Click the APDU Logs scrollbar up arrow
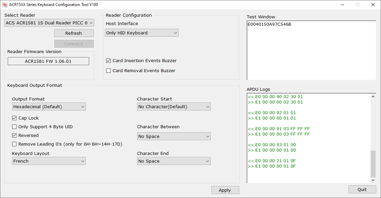This screenshot has width=381, height=198. point(373,97)
